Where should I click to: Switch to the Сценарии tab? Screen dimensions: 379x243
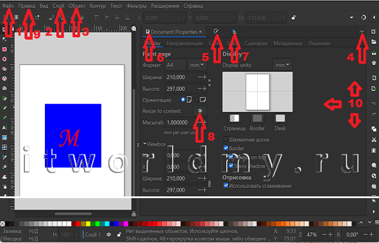coord(256,43)
